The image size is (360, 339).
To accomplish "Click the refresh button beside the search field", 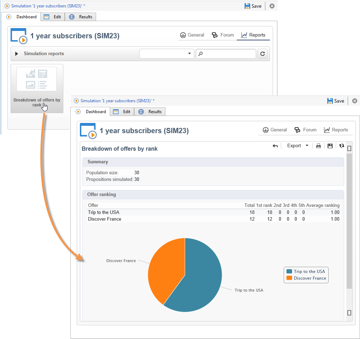I will (263, 54).
